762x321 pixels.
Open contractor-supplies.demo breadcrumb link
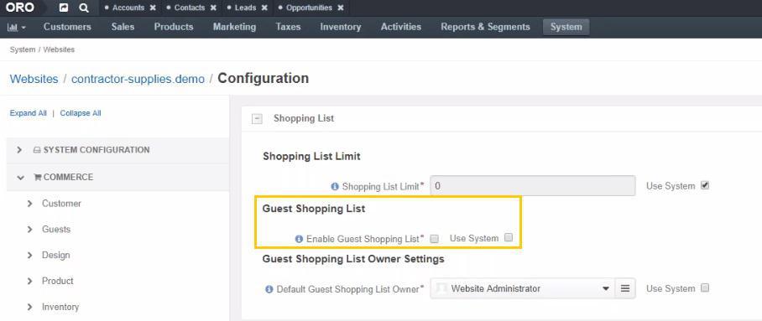tap(138, 79)
